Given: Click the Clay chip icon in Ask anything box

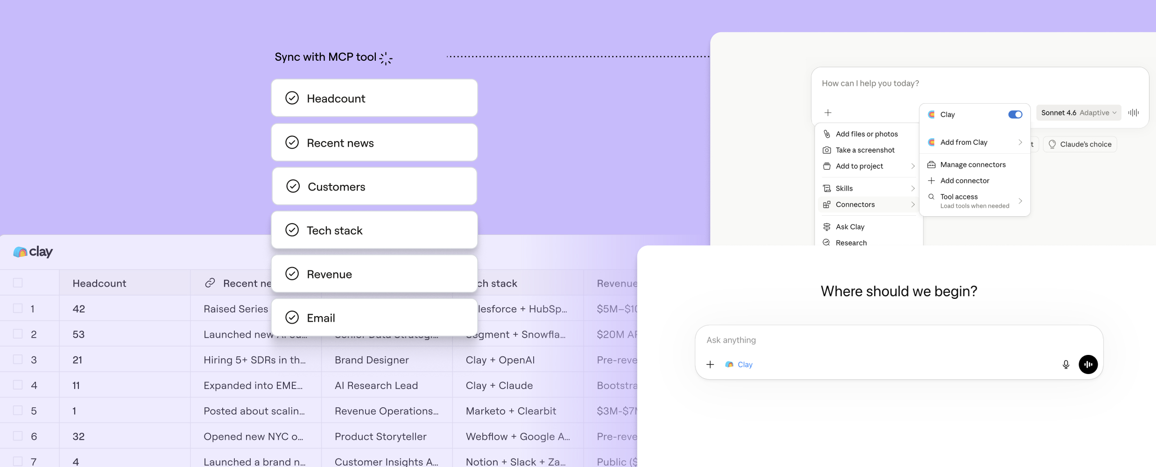Looking at the screenshot, I should click(x=729, y=365).
